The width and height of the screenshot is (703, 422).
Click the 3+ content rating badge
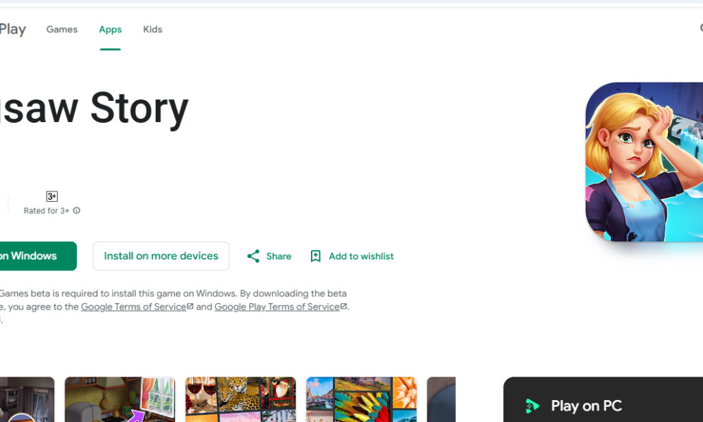pos(51,196)
